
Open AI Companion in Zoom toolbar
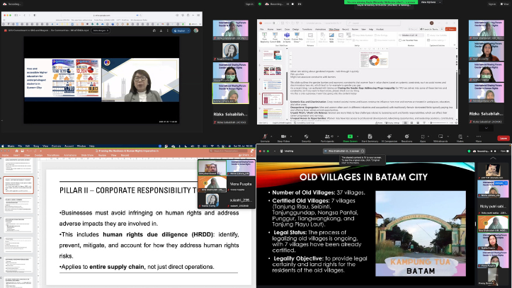[x=389, y=138]
